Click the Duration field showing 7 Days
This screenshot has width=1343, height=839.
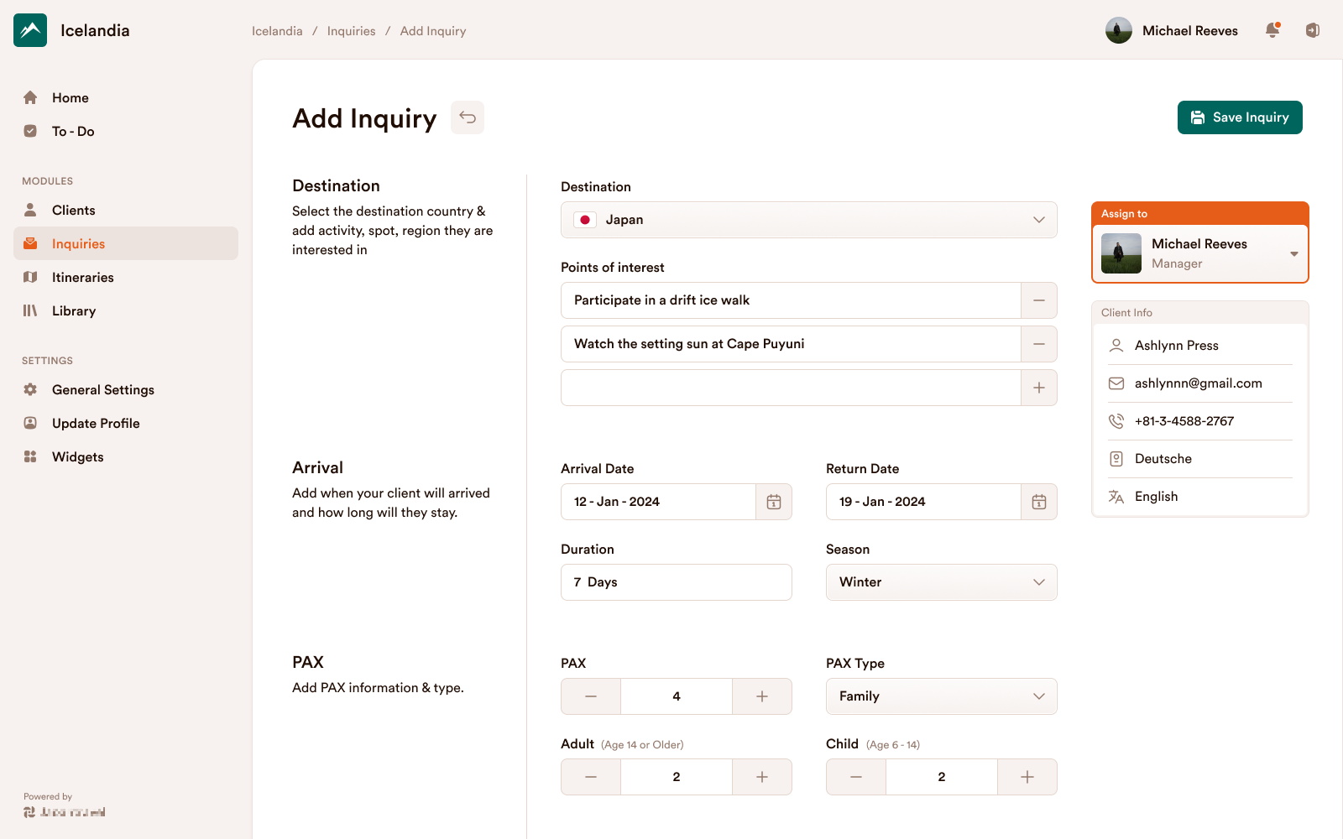pyautogui.click(x=677, y=582)
